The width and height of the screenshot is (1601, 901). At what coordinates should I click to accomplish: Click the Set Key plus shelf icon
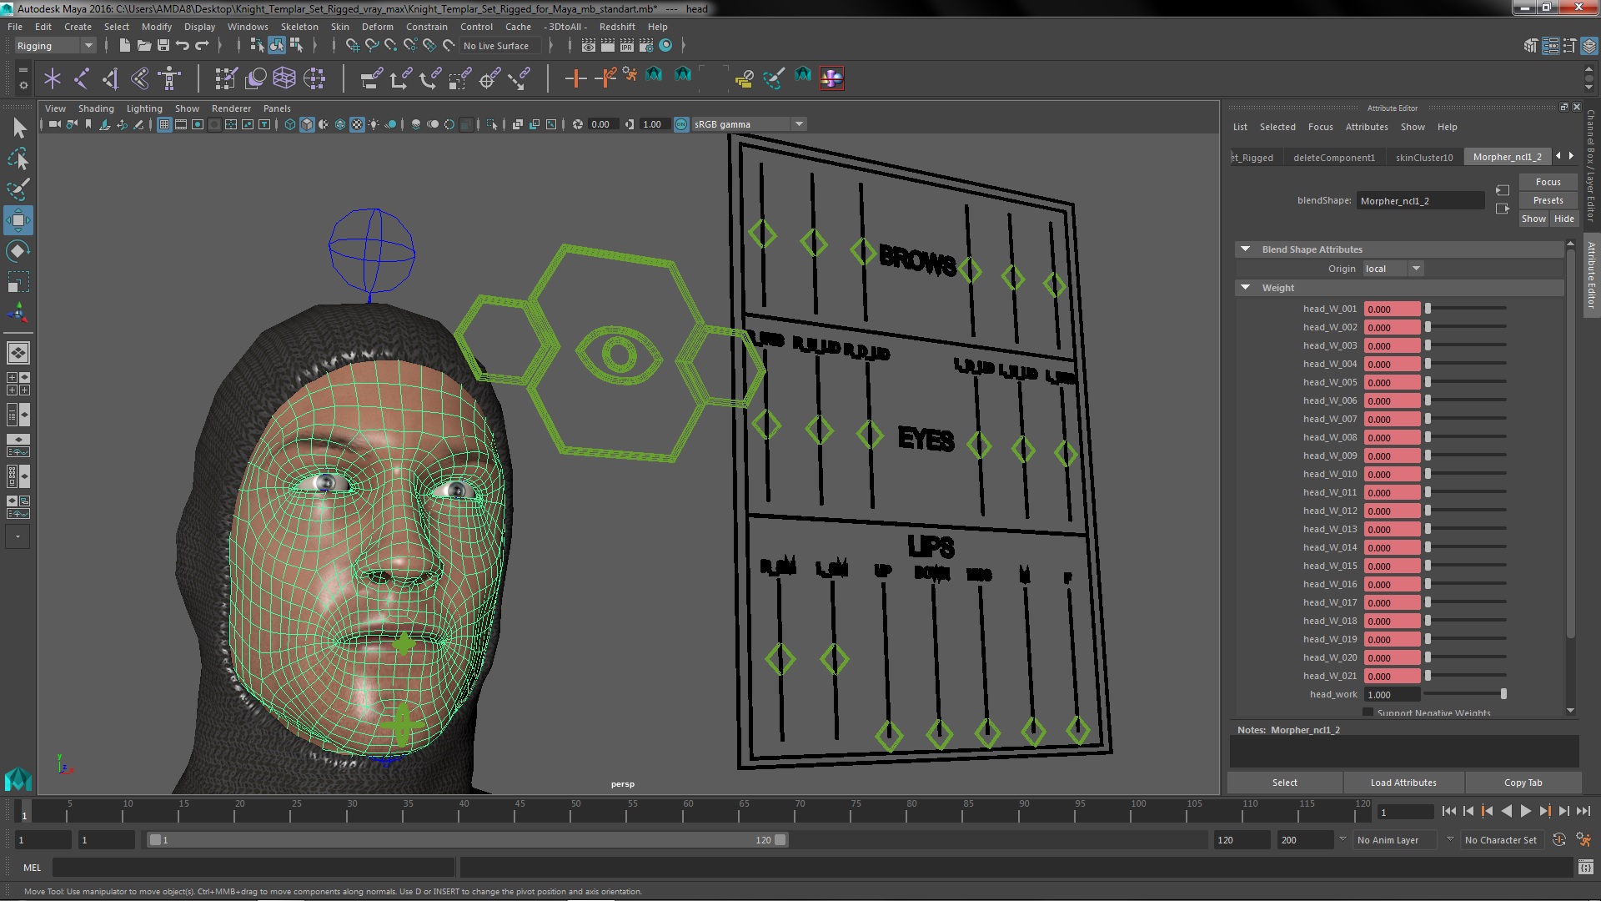coord(575,78)
